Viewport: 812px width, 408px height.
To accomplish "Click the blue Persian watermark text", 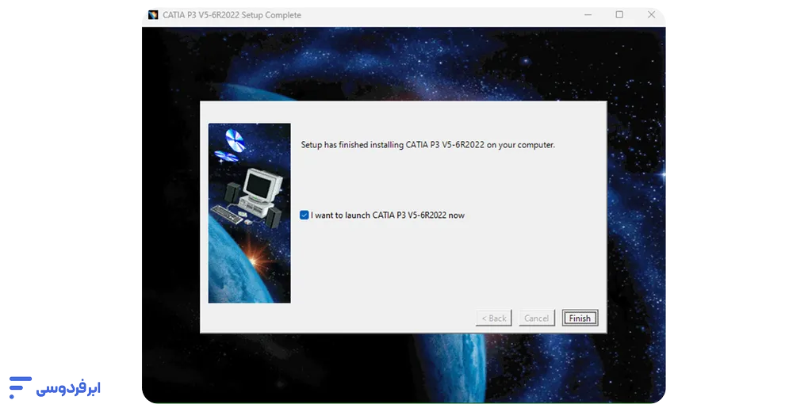I will coord(68,389).
